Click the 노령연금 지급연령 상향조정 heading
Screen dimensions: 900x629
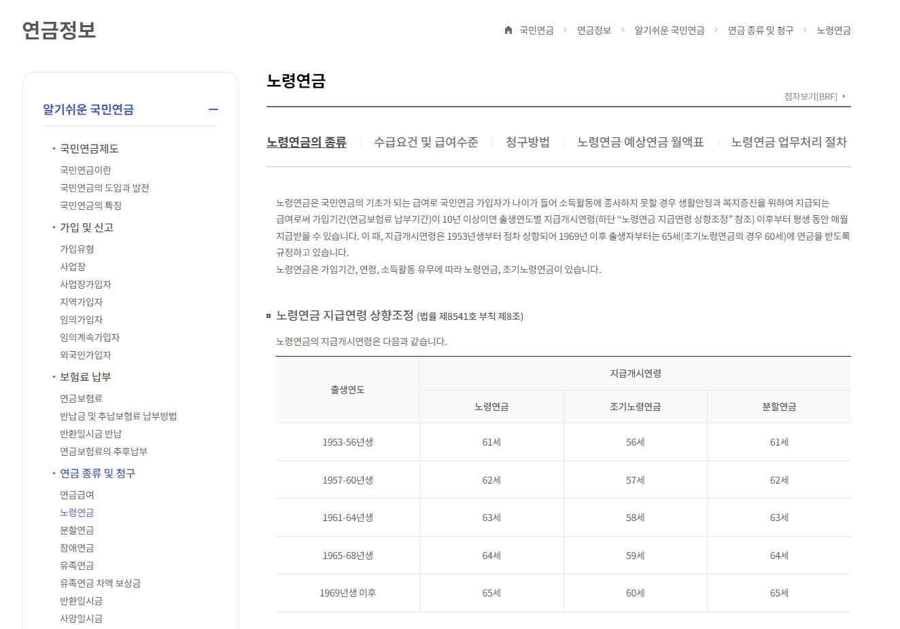(x=345, y=315)
